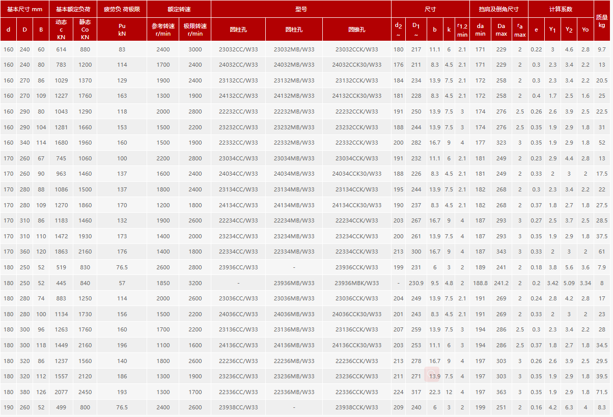613x417 pixels.
Task: Click the 极限转速 r/min sub-header
Action: tap(195, 30)
